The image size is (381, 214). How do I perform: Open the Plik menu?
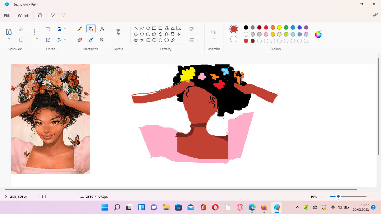(x=7, y=16)
